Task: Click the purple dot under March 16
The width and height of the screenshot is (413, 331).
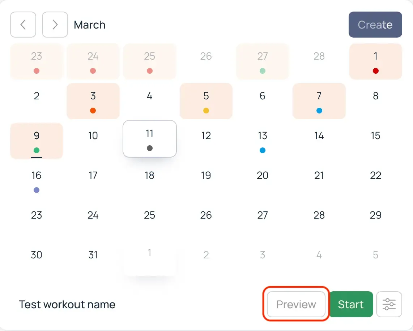Action: [37, 190]
